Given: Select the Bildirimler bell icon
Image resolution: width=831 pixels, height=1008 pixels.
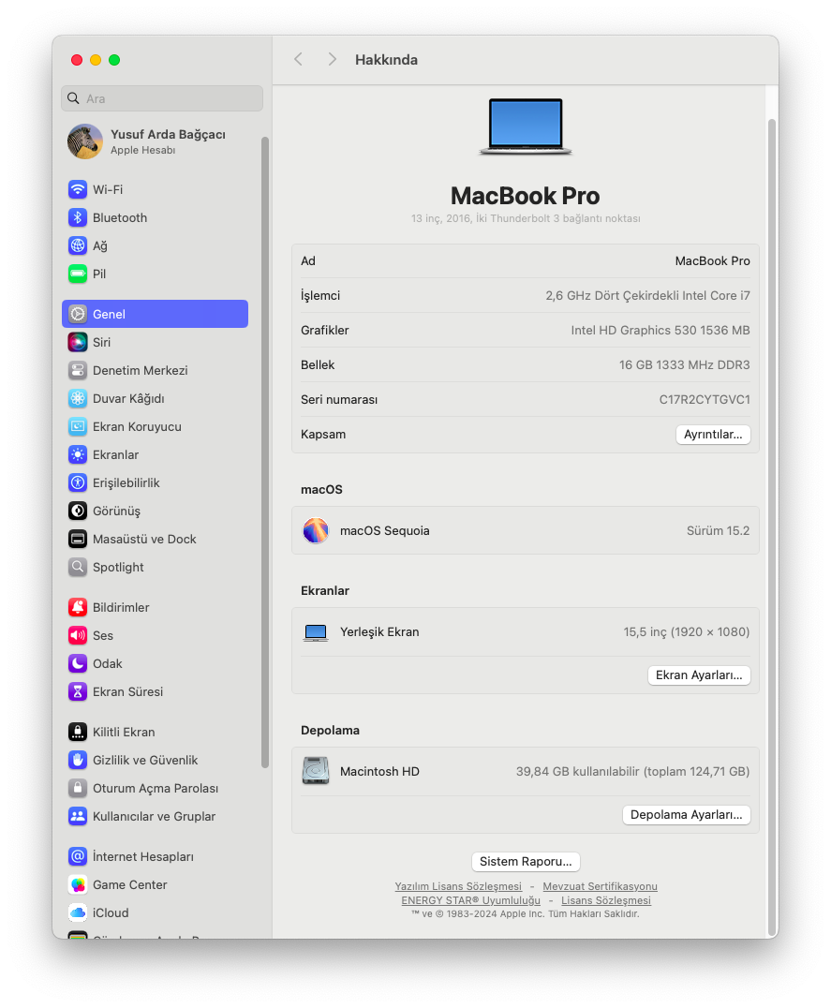Looking at the screenshot, I should pos(78,607).
